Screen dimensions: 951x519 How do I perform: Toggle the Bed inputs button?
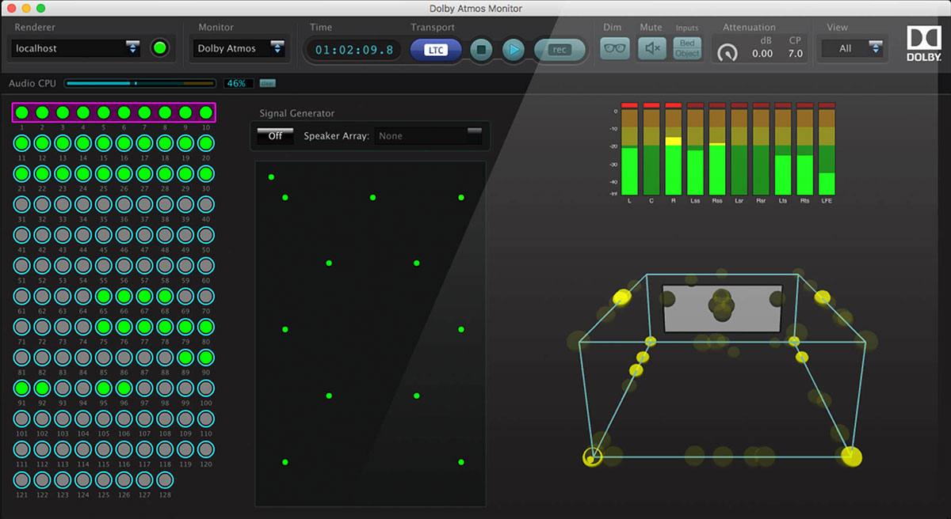tap(687, 44)
